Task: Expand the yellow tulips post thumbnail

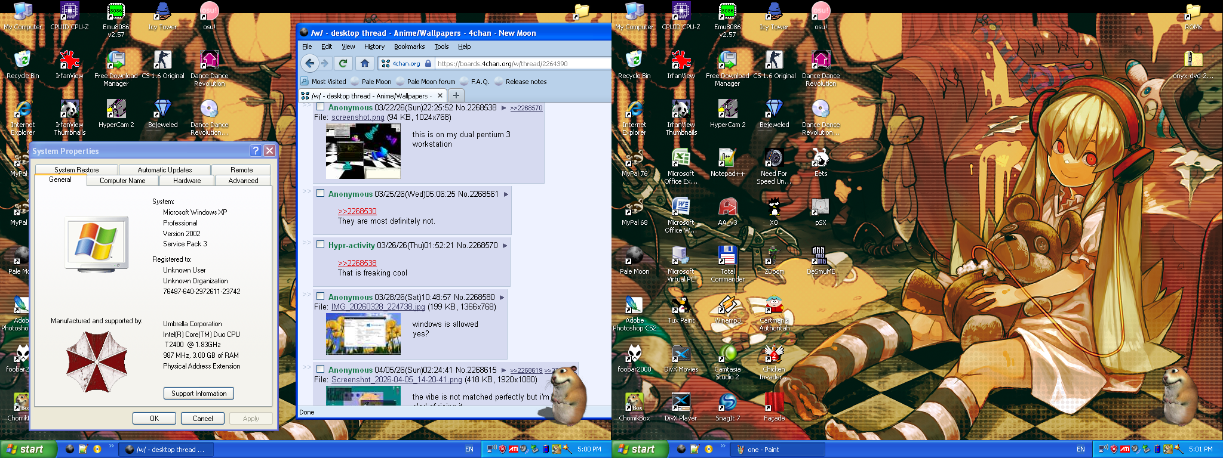Action: coord(363,335)
